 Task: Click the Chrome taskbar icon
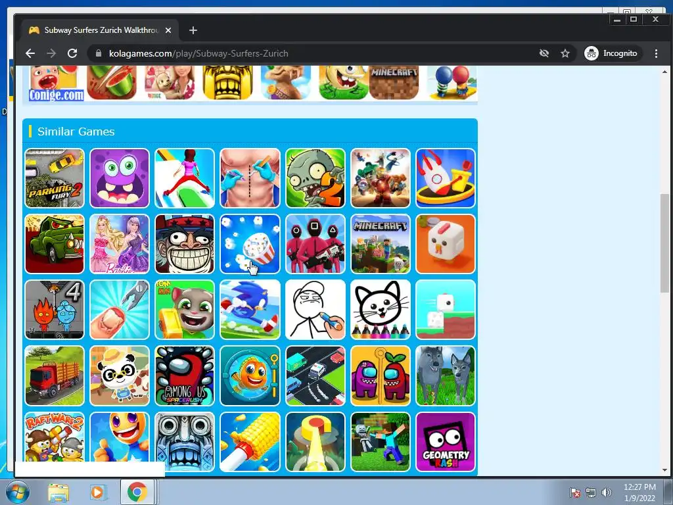tap(137, 492)
